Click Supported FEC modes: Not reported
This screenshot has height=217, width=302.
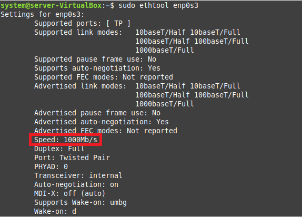[104, 77]
